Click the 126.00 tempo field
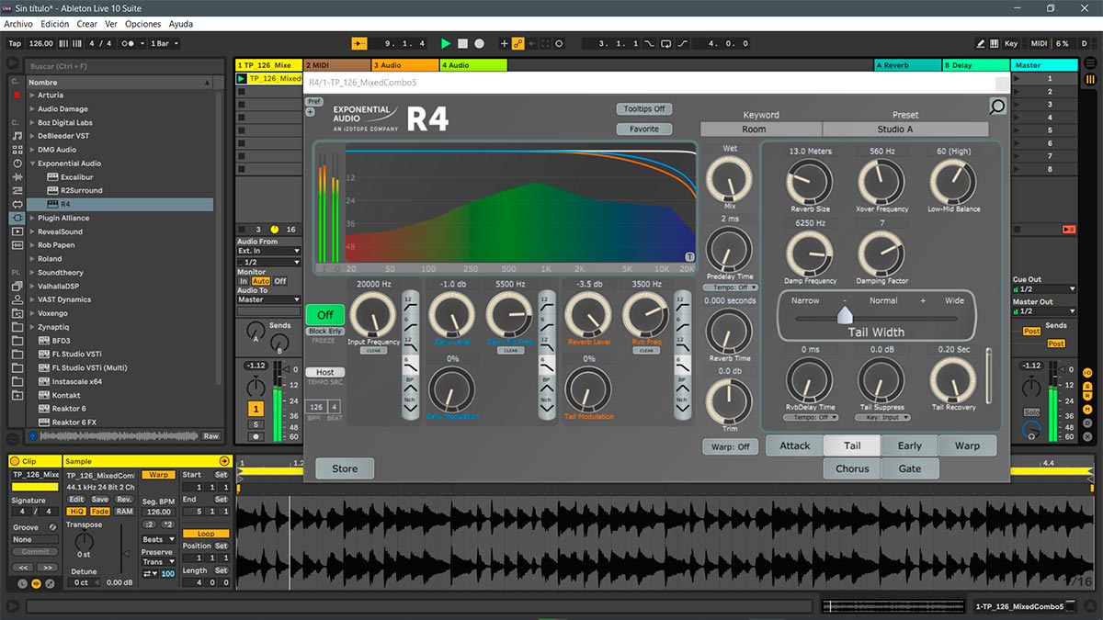Viewport: 1103px width, 620px height. (x=41, y=43)
